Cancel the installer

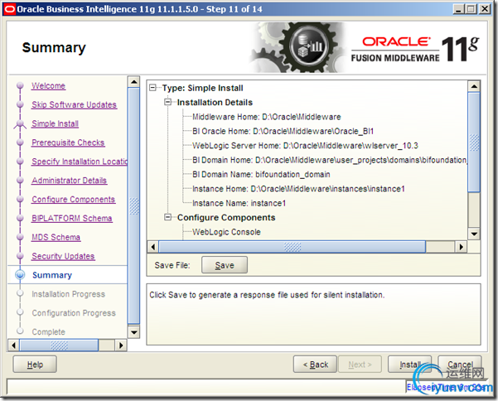(x=460, y=365)
